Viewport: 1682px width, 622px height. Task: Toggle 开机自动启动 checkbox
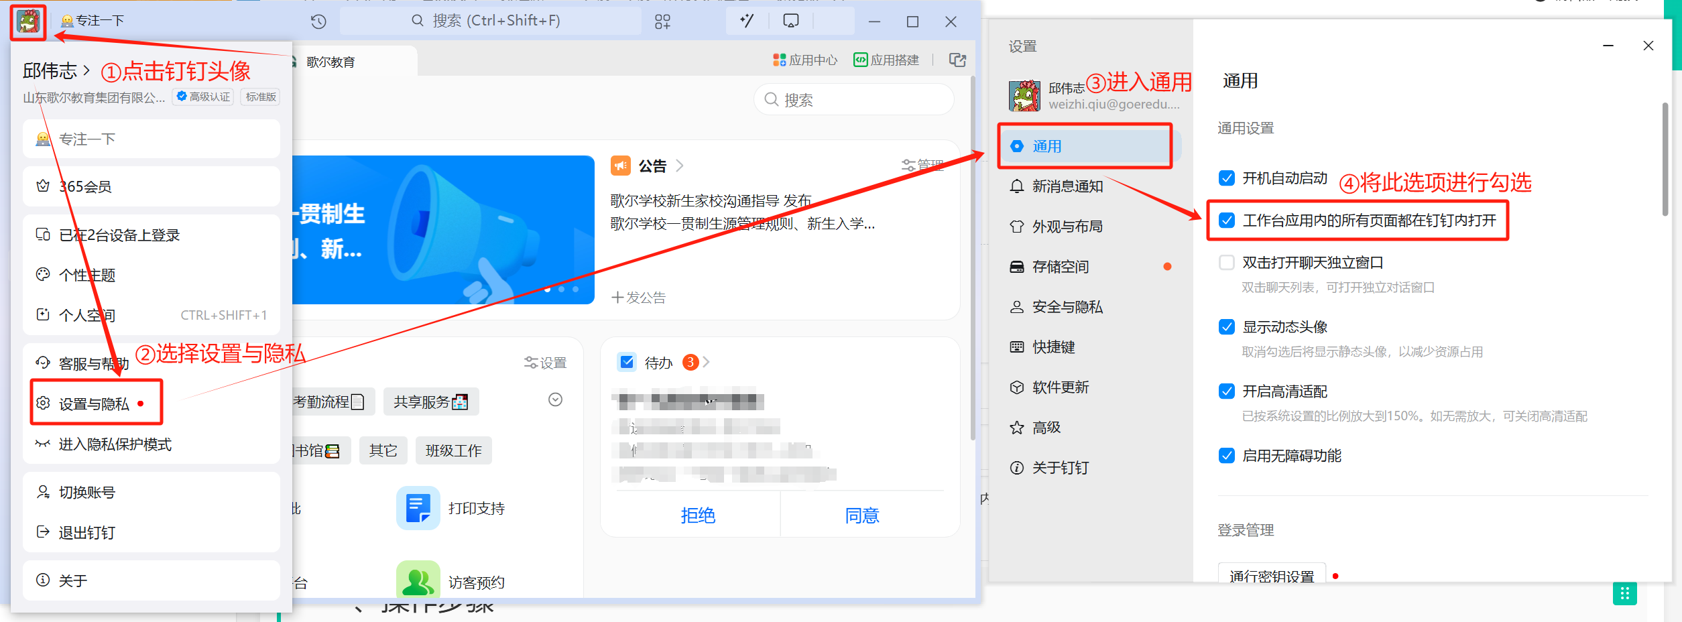click(1227, 178)
